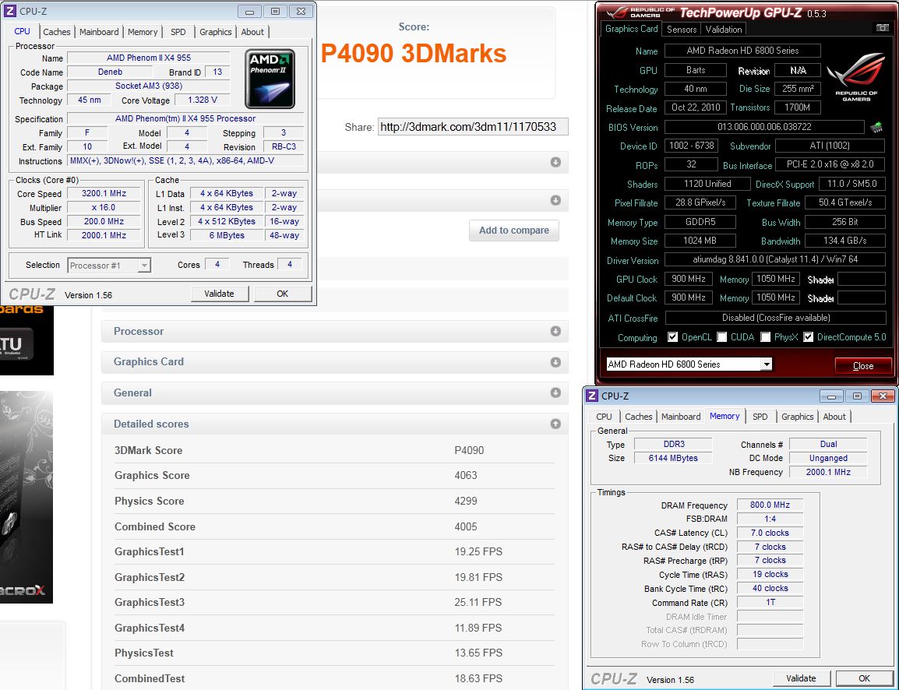Click the CPU-Z Z icon in top-left title bar
This screenshot has width=899, height=690.
[x=10, y=11]
